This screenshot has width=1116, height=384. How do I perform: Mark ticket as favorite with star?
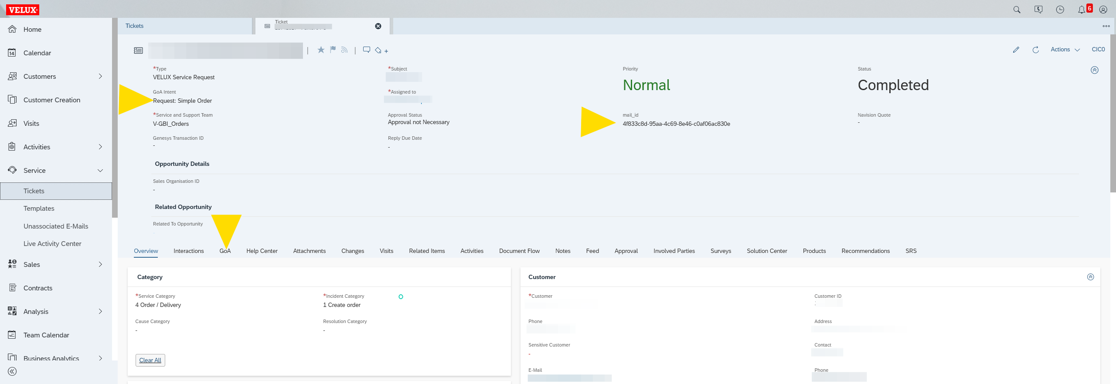pos(321,50)
